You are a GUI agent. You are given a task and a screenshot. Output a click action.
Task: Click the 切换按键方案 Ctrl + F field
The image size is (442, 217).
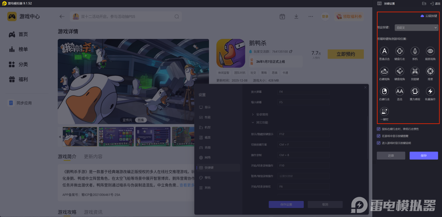click(303, 145)
